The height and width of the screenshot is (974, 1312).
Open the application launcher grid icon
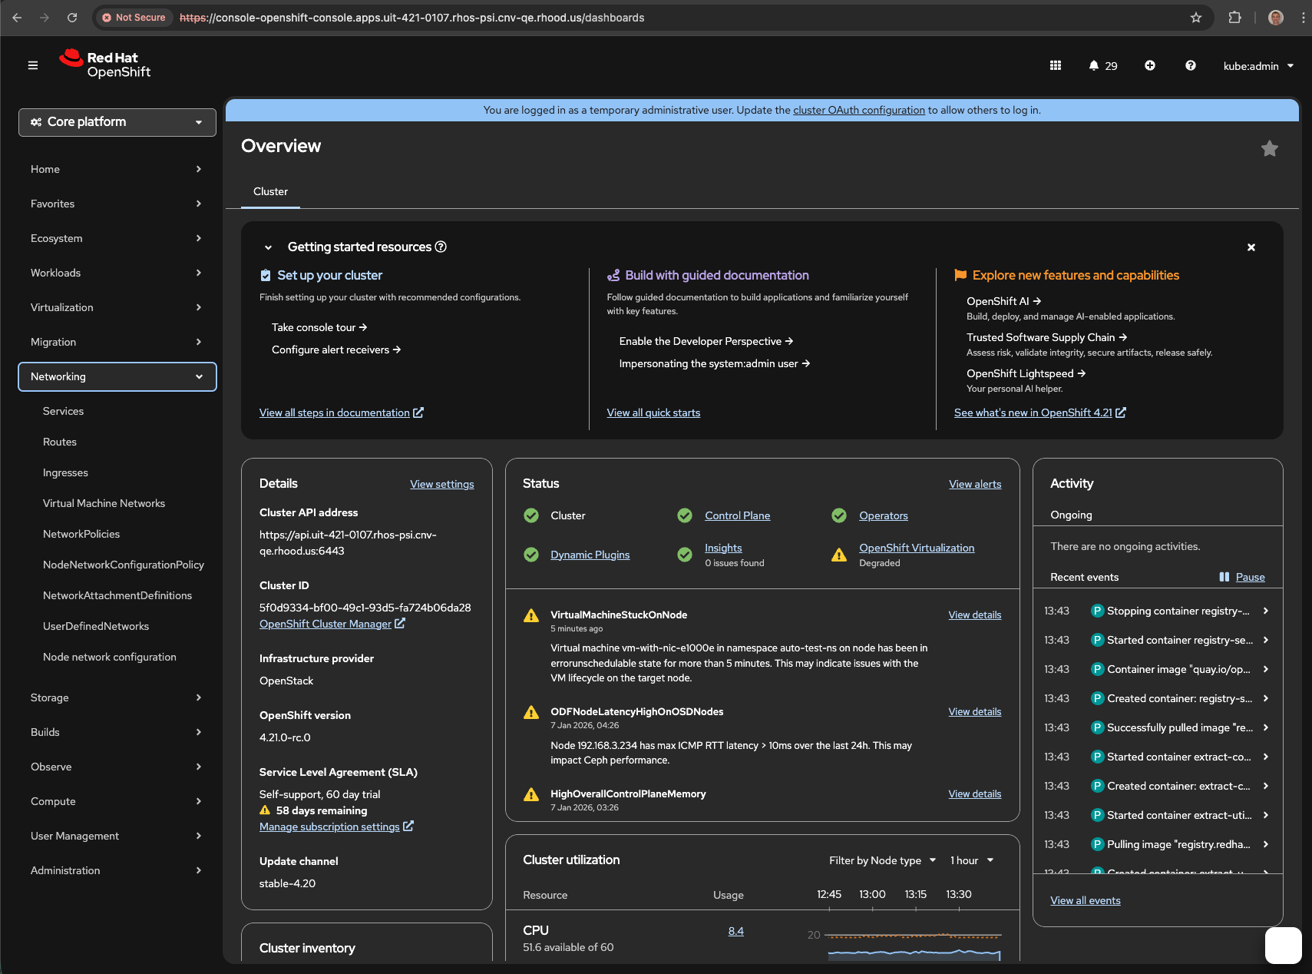(x=1056, y=65)
